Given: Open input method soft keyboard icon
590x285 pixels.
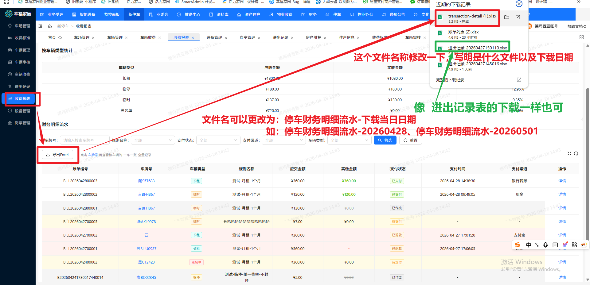Looking at the screenshot, I should (x=555, y=245).
